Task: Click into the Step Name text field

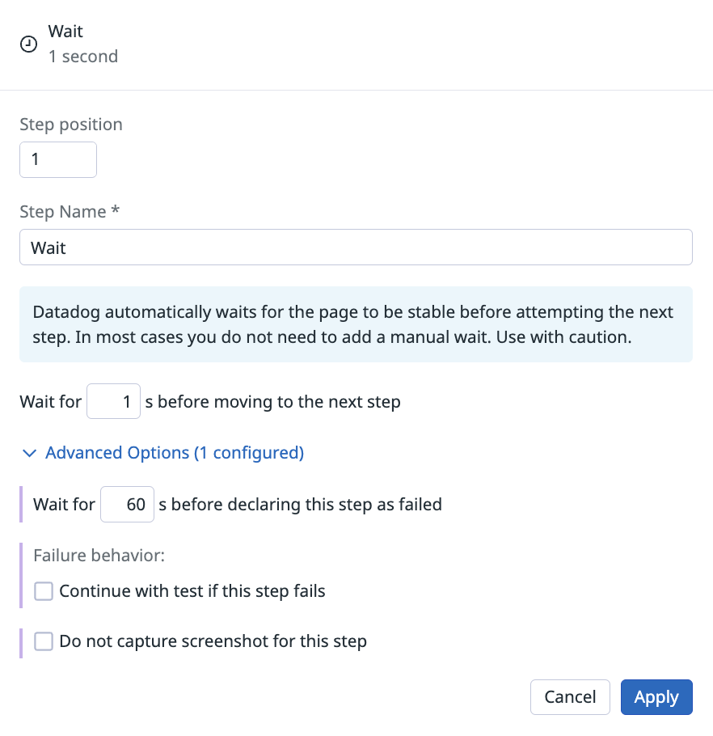Action: click(x=356, y=247)
